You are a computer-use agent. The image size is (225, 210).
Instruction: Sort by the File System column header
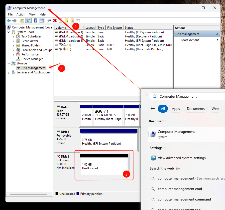[x=114, y=27]
